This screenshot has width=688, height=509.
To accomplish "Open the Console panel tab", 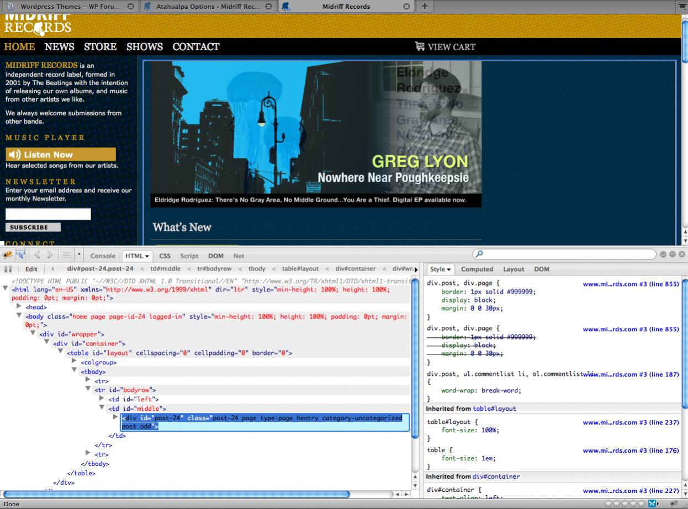I will 103,256.
